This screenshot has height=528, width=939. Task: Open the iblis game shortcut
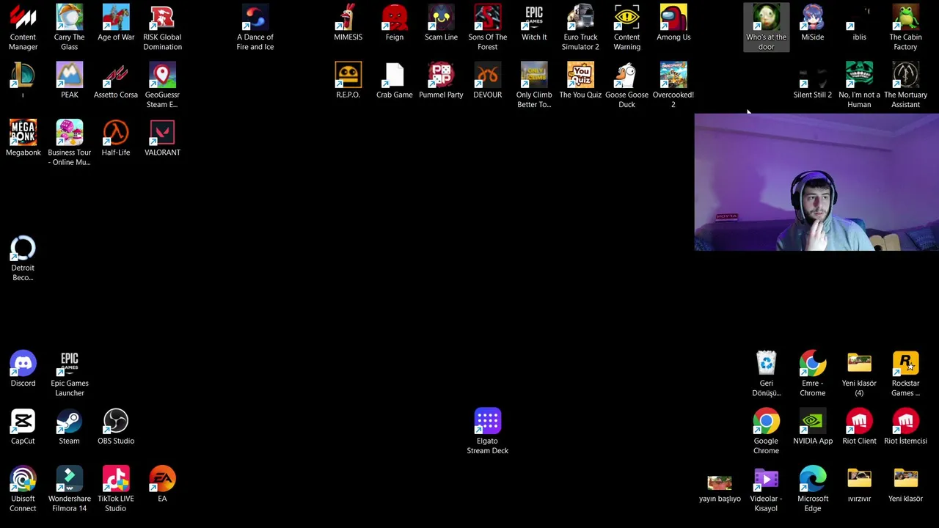point(859,23)
